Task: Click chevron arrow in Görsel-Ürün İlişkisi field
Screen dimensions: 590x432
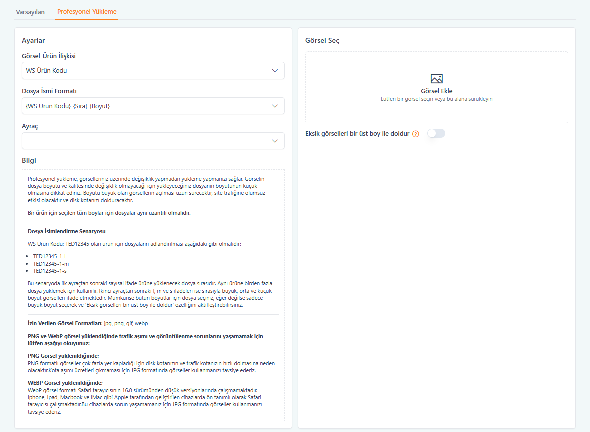Action: click(x=275, y=71)
